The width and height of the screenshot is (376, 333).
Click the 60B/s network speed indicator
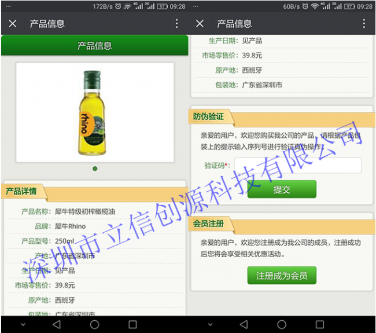coord(292,6)
